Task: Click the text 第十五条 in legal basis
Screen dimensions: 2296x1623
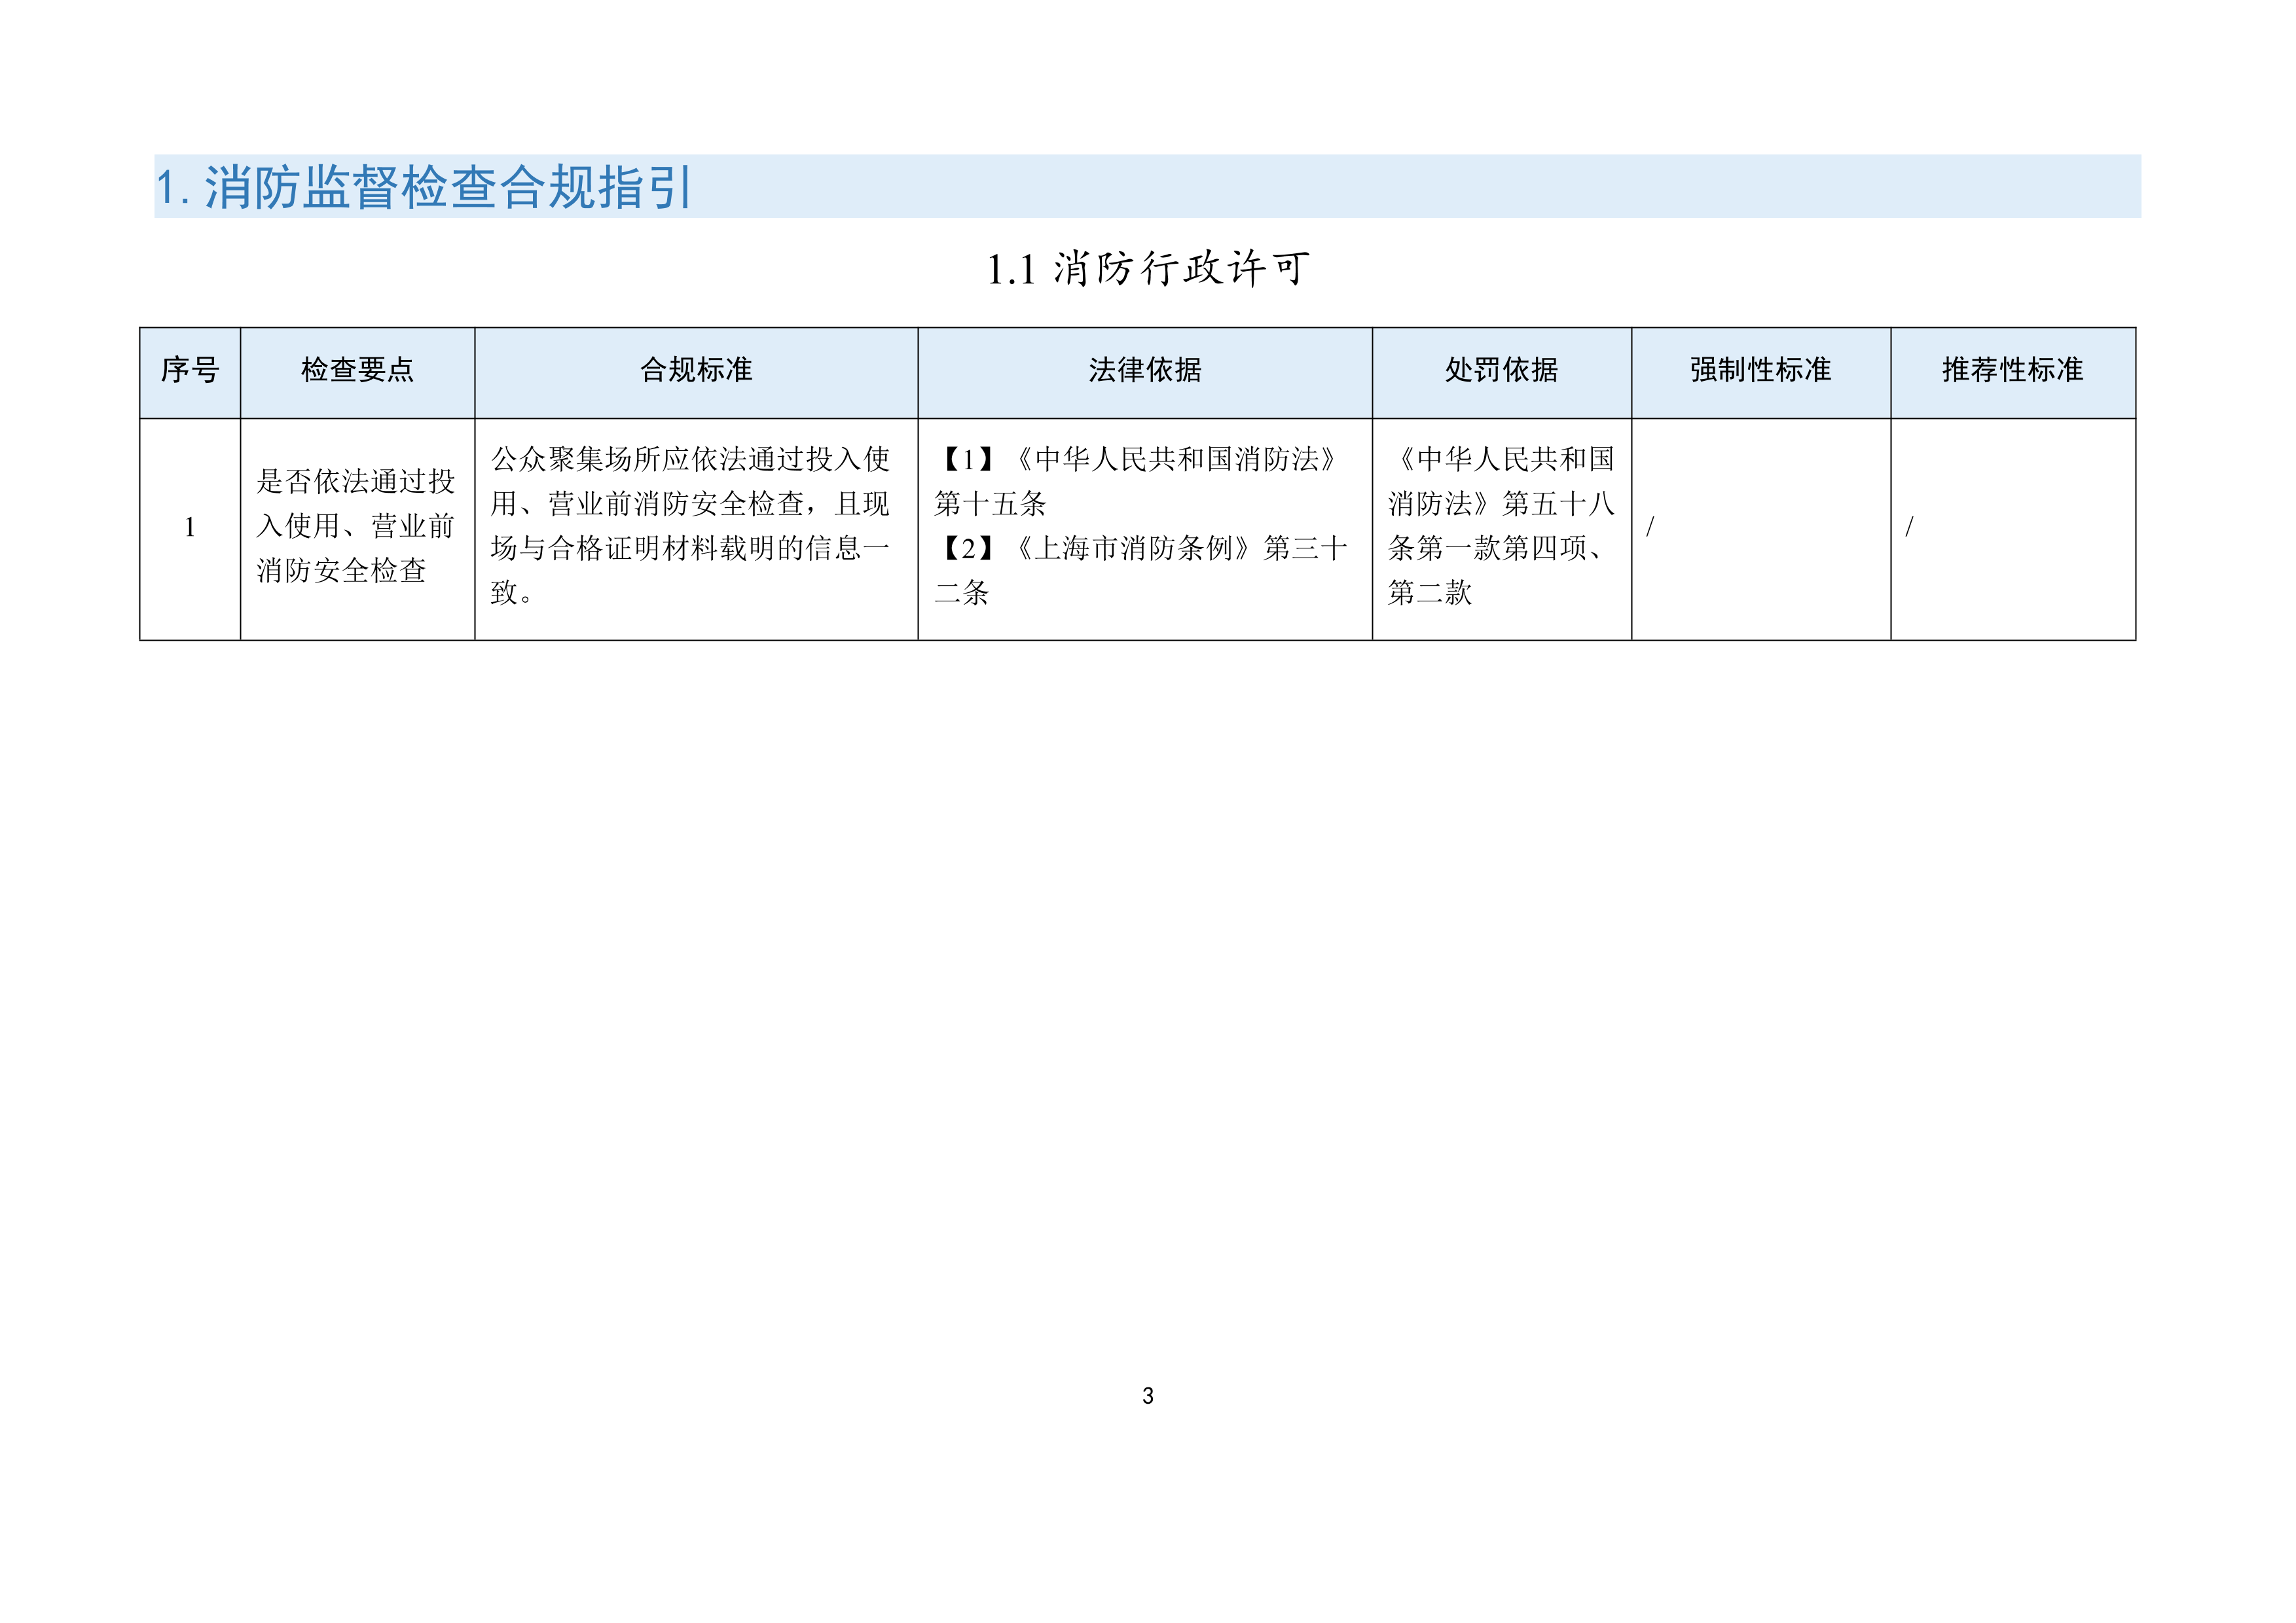Action: tap(990, 504)
